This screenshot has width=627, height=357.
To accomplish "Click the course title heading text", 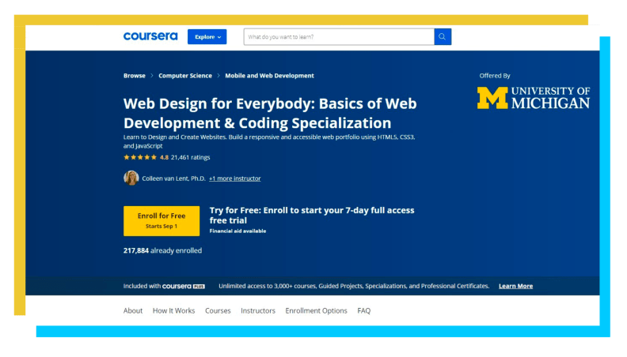I will pos(270,113).
